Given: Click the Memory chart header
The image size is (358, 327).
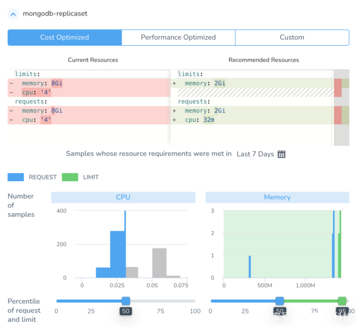Looking at the screenshot, I should [x=277, y=197].
